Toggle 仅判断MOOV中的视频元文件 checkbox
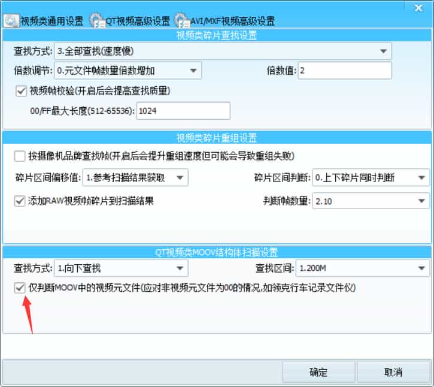The width and height of the screenshot is (434, 387). 20,288
